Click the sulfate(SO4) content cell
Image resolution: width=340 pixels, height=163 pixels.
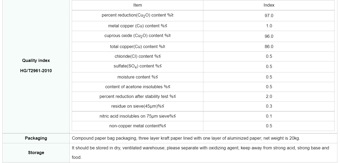click(137, 66)
